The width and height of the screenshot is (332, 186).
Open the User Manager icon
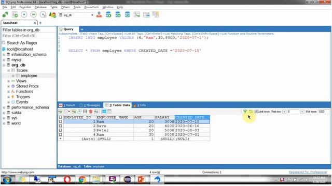point(99,14)
